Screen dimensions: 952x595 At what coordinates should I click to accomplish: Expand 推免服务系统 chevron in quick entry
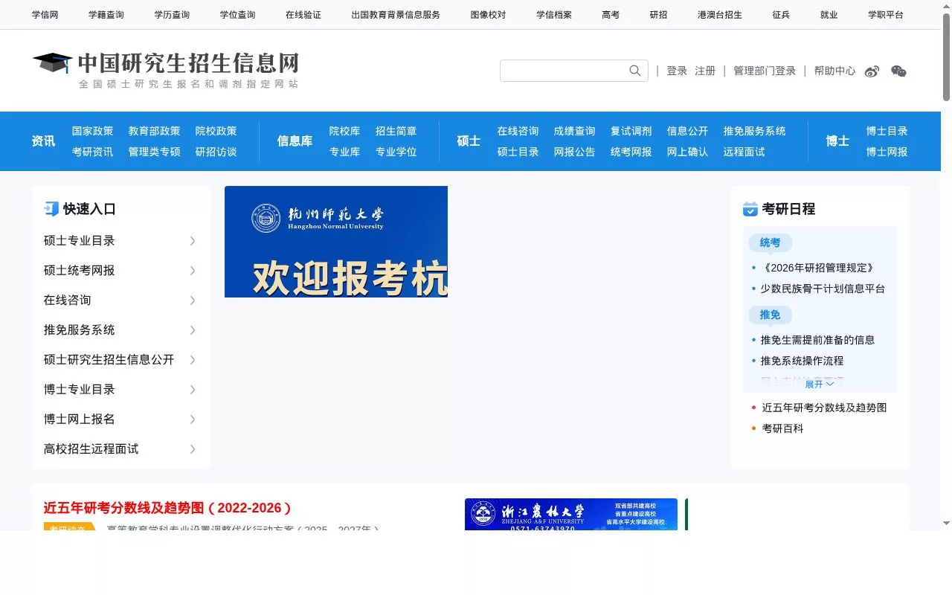(193, 330)
